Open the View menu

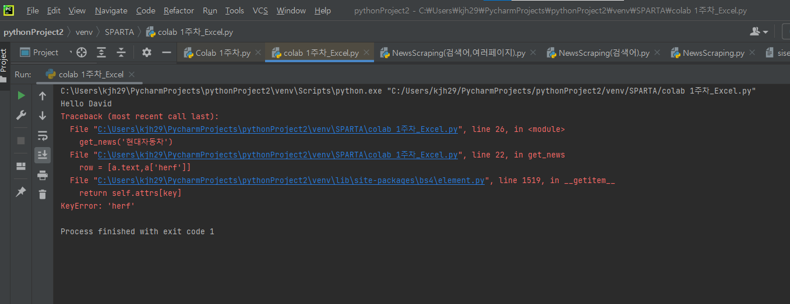tap(77, 10)
